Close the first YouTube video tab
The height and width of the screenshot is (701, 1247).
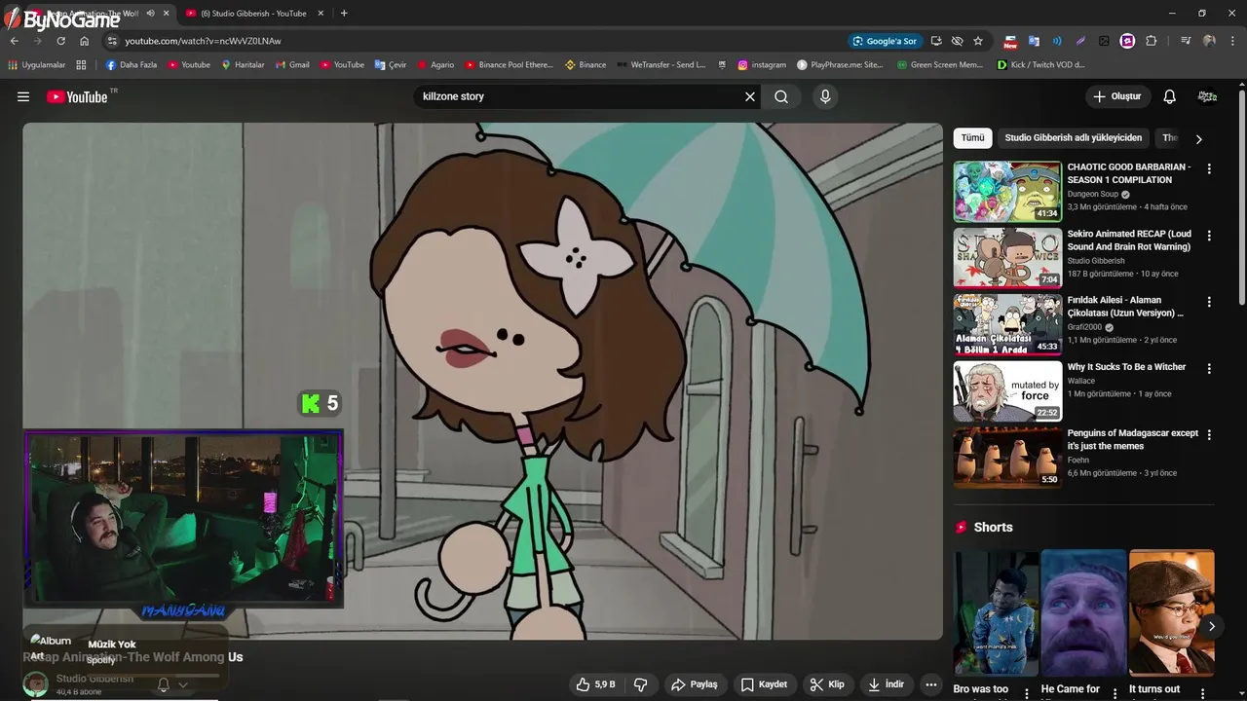[x=167, y=13]
